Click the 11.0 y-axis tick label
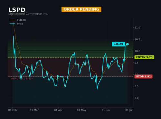This screenshot has height=119, width=161. pos(137,28)
